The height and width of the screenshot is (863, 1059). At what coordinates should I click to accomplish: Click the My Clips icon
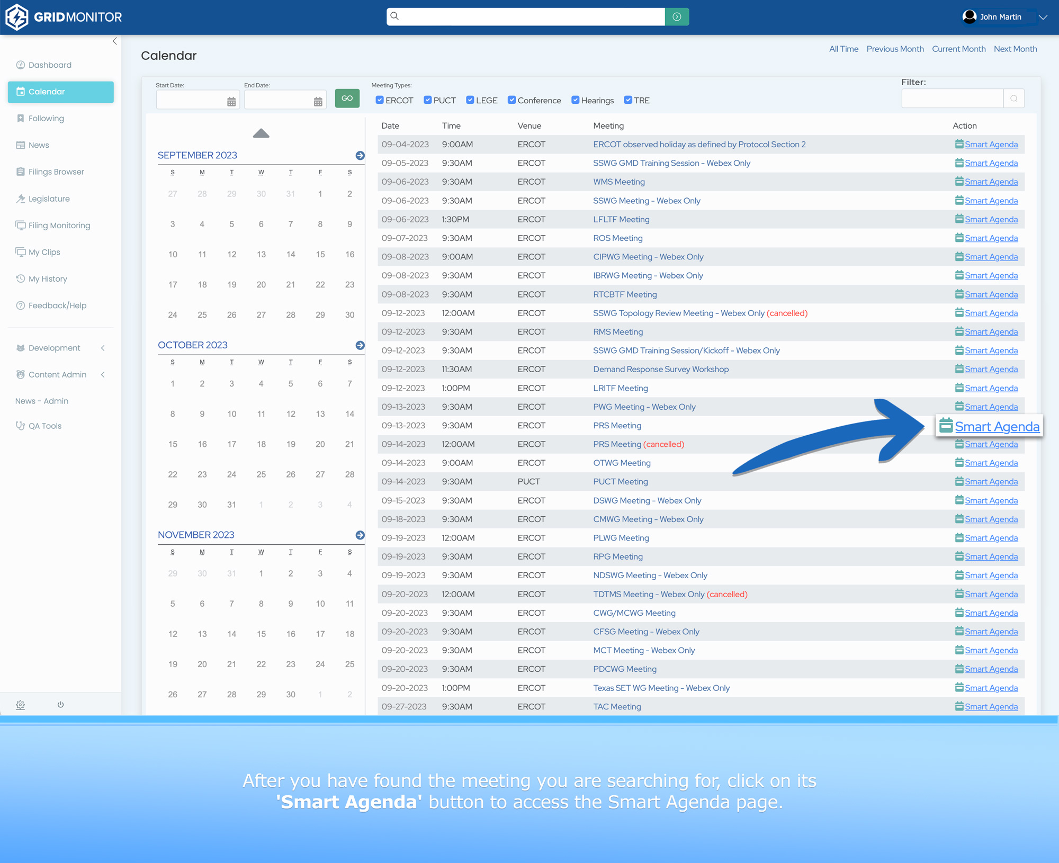click(21, 252)
